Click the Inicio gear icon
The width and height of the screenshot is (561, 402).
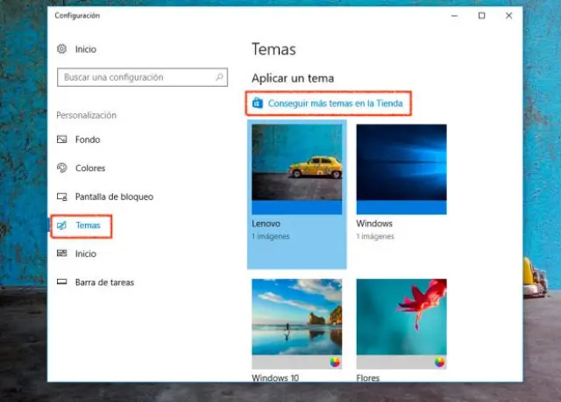[61, 49]
